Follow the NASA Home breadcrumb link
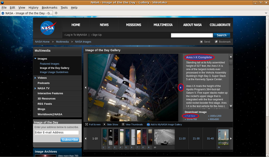269x157 pixels. 42,42
